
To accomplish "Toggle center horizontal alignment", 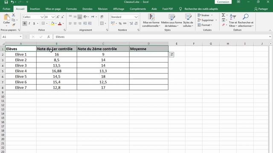I will (75, 23).
